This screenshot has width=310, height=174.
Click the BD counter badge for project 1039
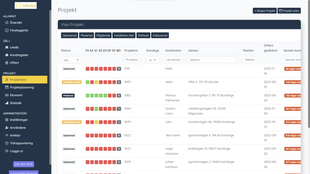pyautogui.click(x=119, y=122)
